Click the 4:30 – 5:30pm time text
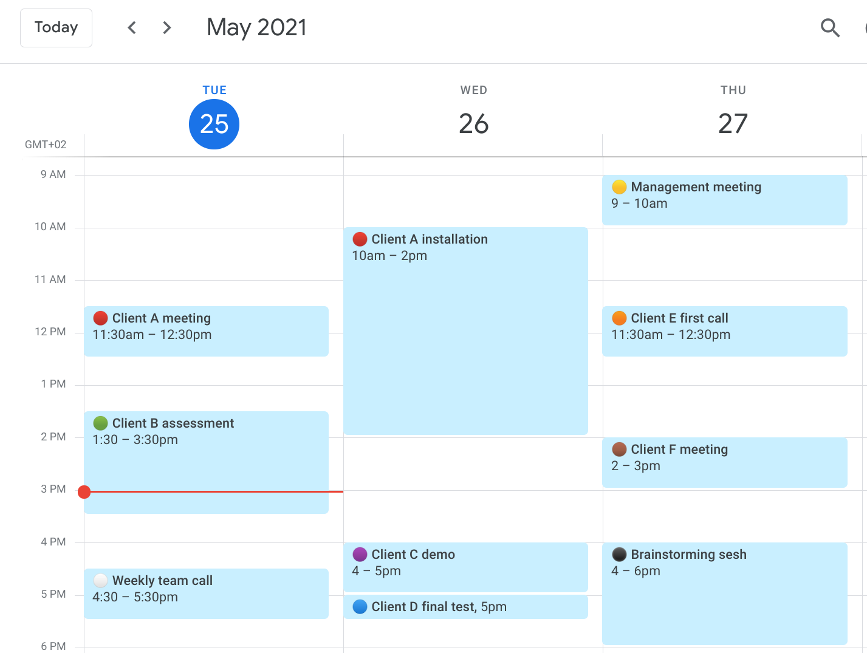 [x=135, y=597]
